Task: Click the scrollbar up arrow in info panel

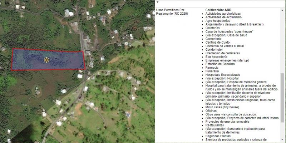Action: coord(282,9)
